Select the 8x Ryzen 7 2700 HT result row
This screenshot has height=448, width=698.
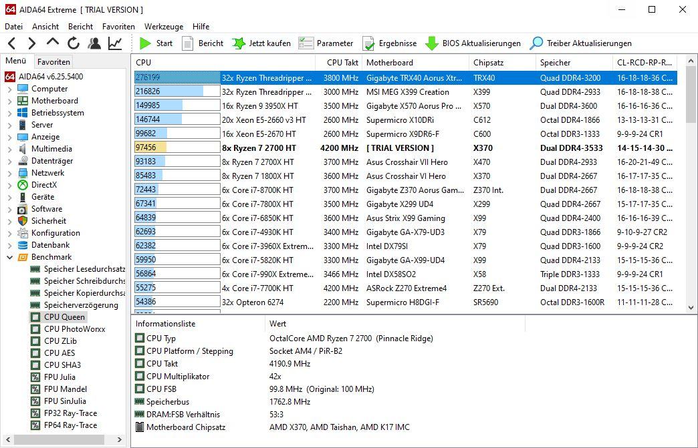click(x=406, y=148)
